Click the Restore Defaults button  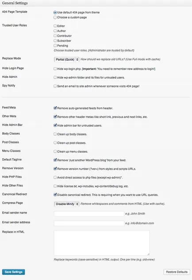coord(177,272)
